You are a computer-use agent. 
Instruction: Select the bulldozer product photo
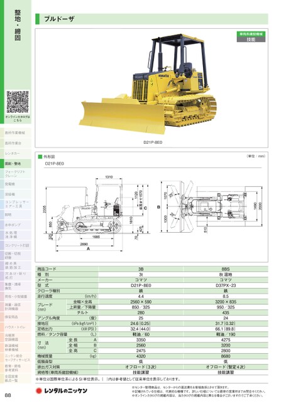(x=149, y=83)
